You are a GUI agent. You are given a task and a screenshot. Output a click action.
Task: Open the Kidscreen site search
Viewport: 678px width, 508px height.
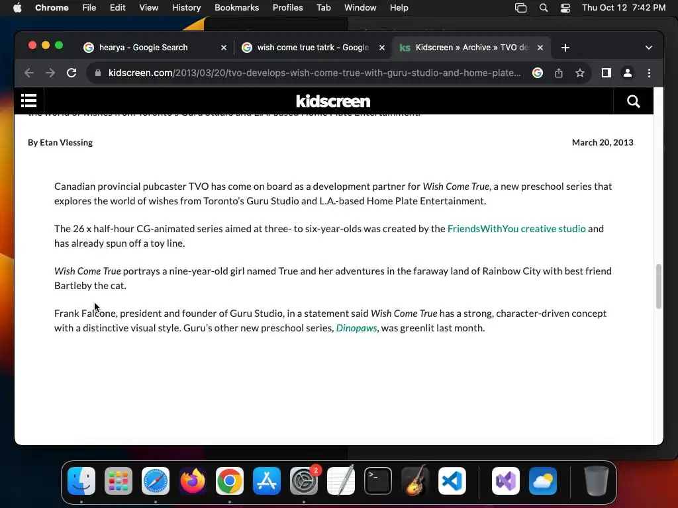(x=634, y=101)
